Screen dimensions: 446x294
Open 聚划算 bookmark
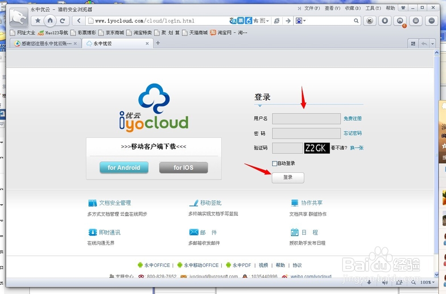point(167,33)
